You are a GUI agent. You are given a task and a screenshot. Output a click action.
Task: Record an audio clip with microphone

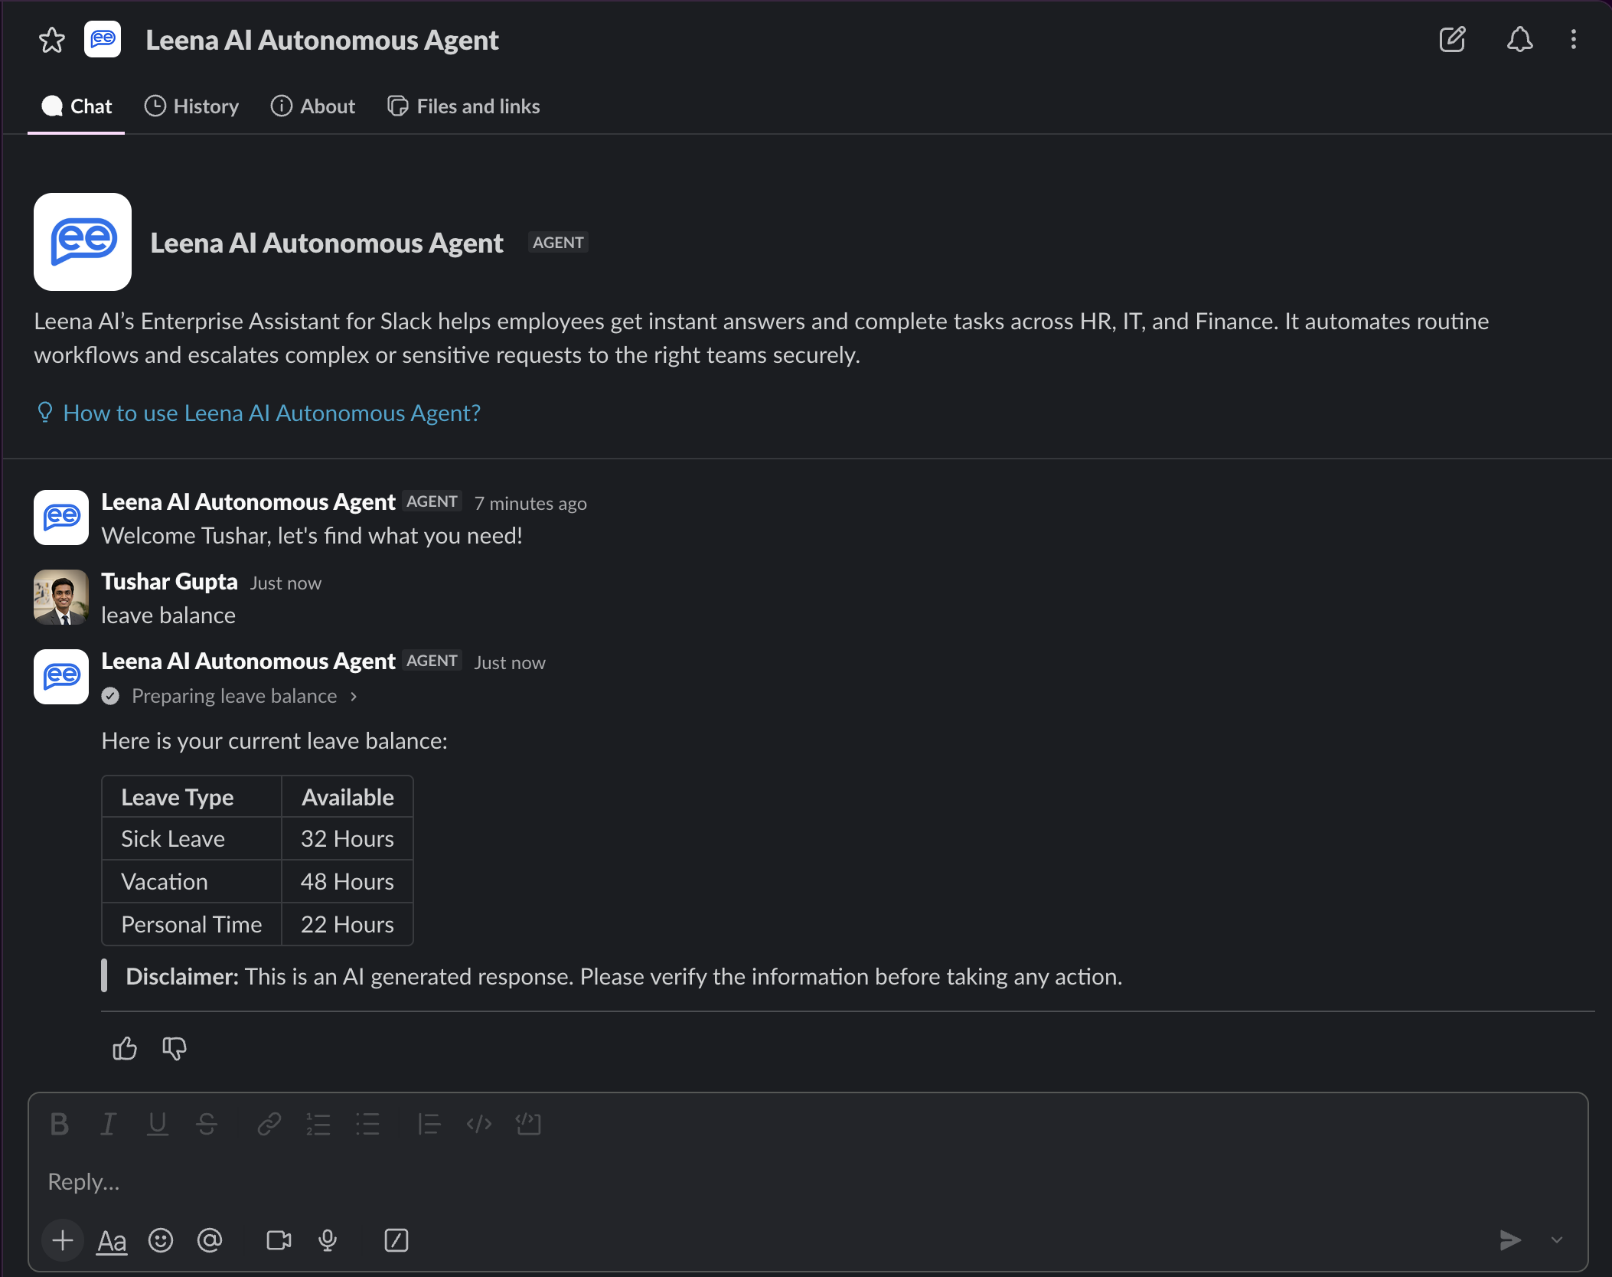click(x=328, y=1240)
